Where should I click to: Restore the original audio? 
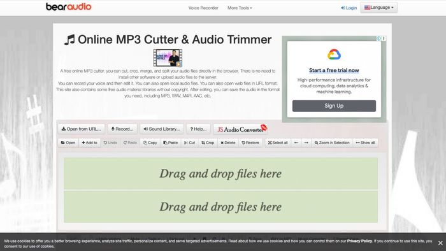click(250, 143)
